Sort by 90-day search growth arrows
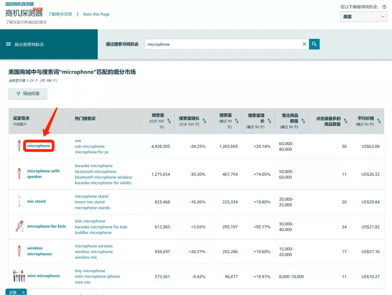The height and width of the screenshot is (295, 392). pos(270,121)
